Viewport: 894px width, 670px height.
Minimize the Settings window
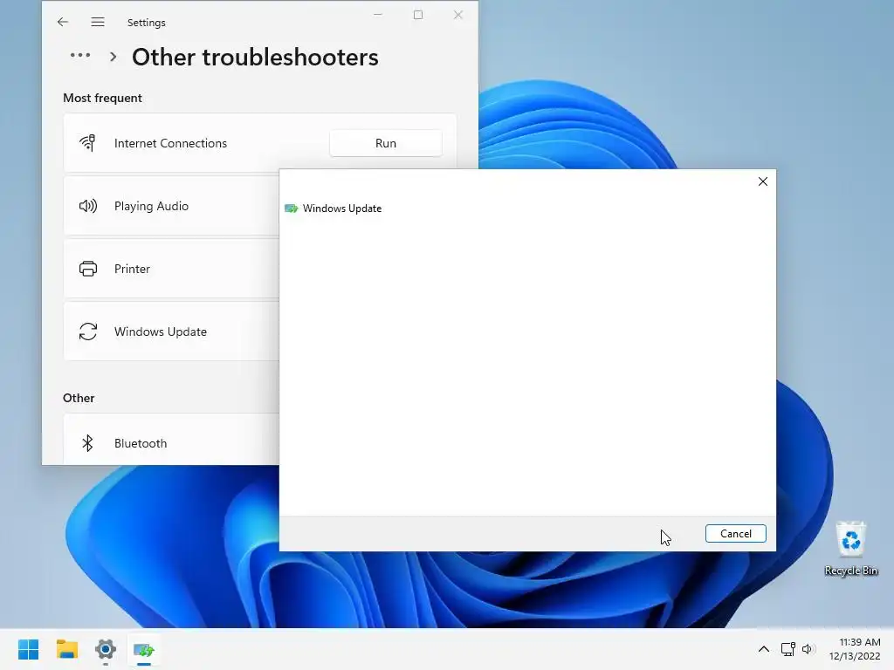pyautogui.click(x=377, y=15)
